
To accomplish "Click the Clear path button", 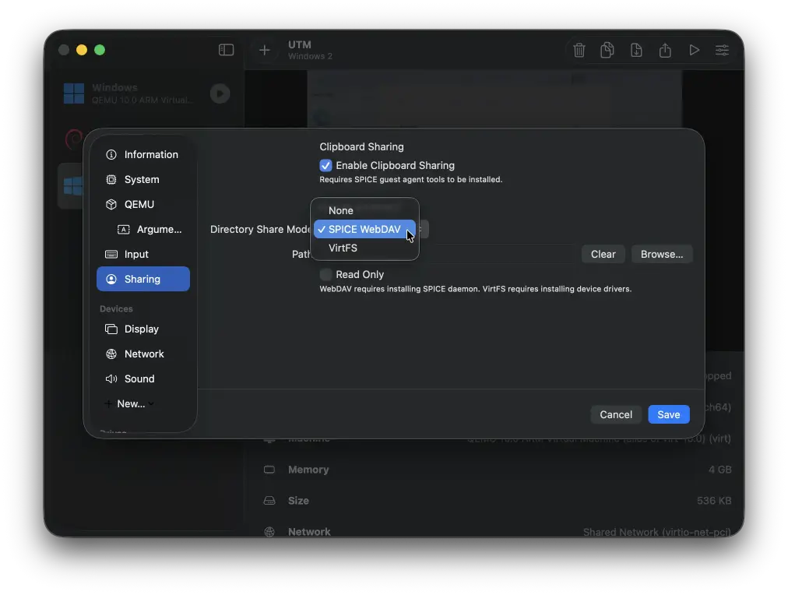I will click(603, 255).
